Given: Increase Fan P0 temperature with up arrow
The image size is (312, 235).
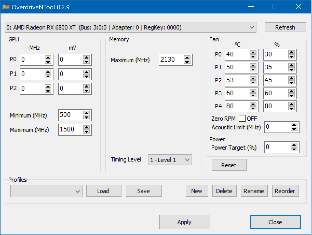Looking at the screenshot, I should pos(253,52).
